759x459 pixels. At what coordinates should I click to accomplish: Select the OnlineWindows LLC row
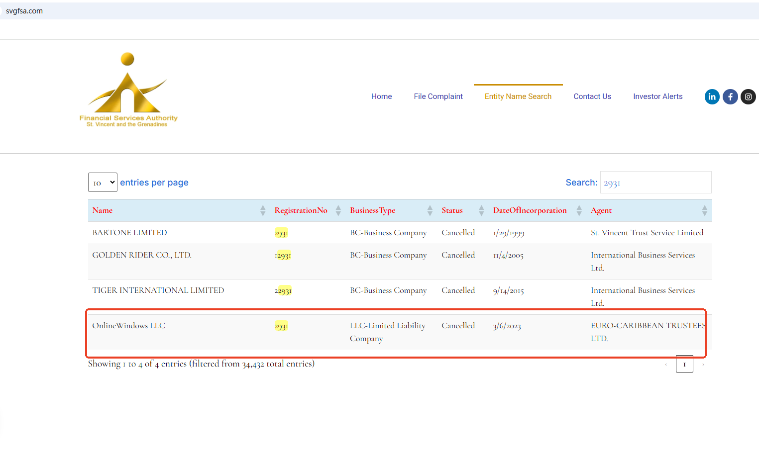coord(128,326)
